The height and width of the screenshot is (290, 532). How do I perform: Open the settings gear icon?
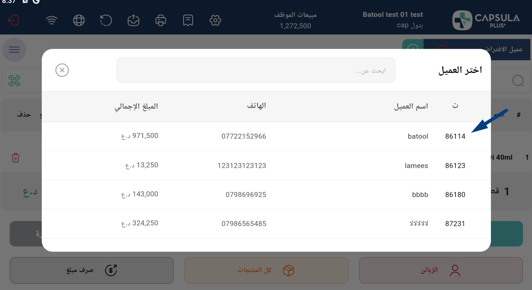click(x=215, y=20)
